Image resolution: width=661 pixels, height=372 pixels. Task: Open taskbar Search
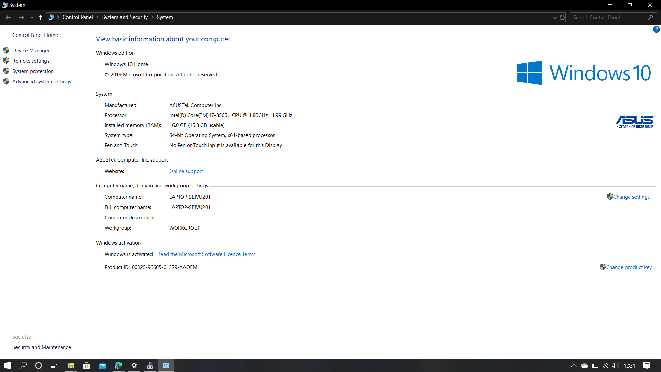(23, 365)
